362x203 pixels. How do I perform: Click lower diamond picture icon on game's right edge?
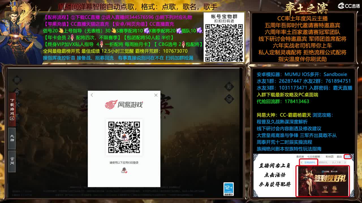tap(229, 99)
